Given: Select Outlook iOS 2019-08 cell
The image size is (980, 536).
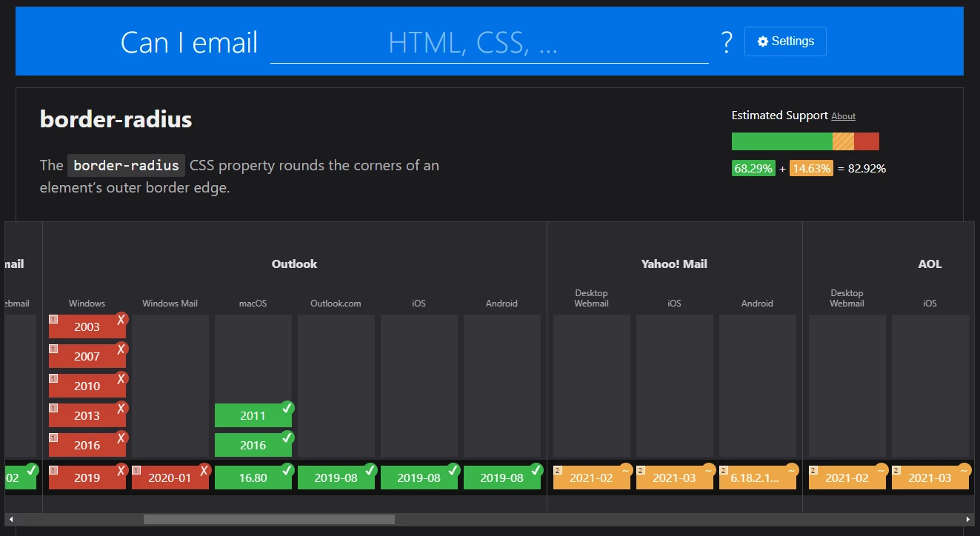Looking at the screenshot, I should click(x=419, y=478).
